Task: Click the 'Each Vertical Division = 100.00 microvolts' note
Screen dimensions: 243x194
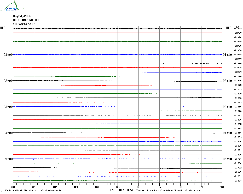Action: 33,190
